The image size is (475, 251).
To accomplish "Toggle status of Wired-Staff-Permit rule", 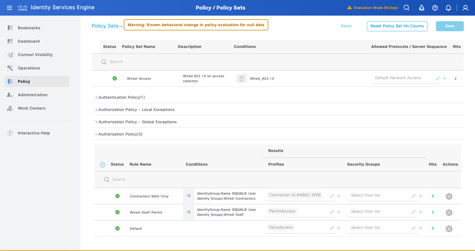I will tap(117, 212).
